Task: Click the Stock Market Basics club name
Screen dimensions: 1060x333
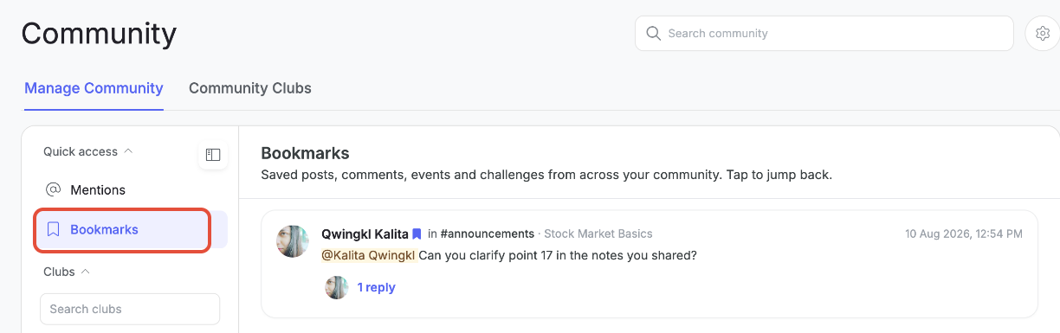Action: (x=598, y=234)
